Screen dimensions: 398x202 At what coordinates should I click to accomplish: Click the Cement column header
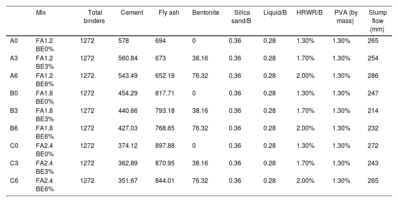tap(132, 13)
